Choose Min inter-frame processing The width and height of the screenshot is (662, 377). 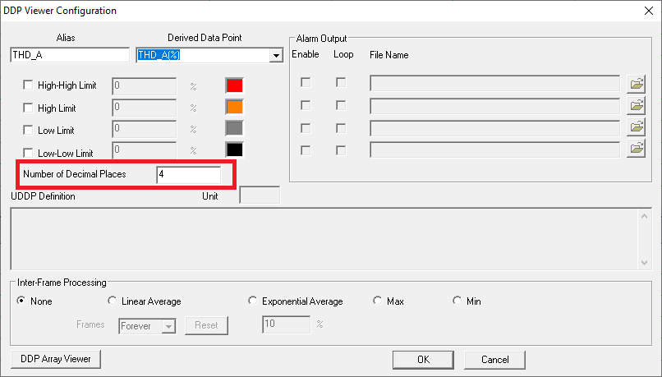[x=457, y=301]
